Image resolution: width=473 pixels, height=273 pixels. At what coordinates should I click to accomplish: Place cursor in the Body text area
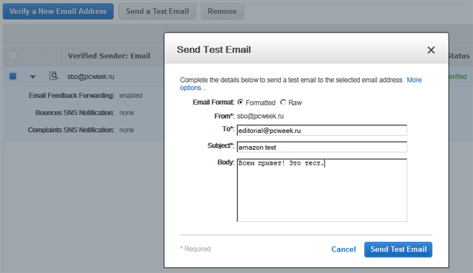coord(322,190)
